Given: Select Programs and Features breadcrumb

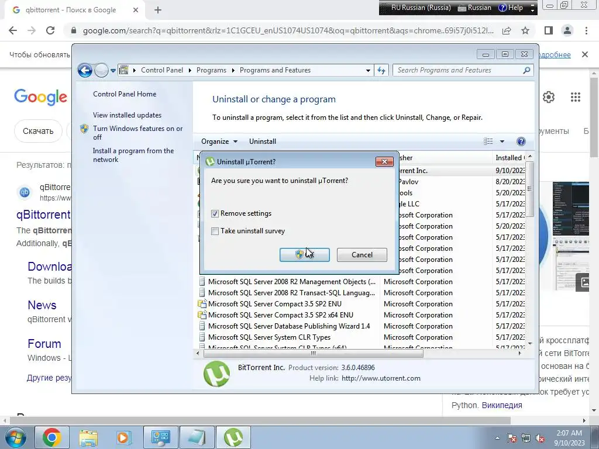Looking at the screenshot, I should (275, 70).
